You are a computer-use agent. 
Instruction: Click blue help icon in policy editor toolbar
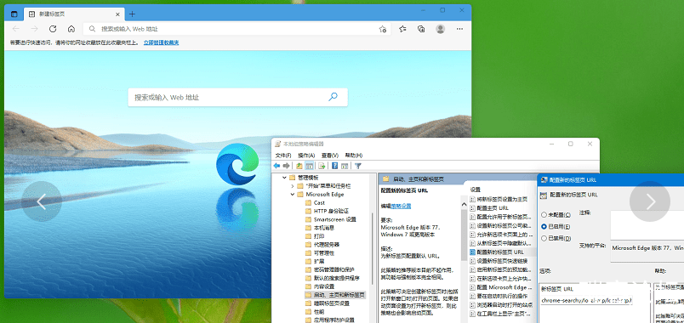pos(334,166)
